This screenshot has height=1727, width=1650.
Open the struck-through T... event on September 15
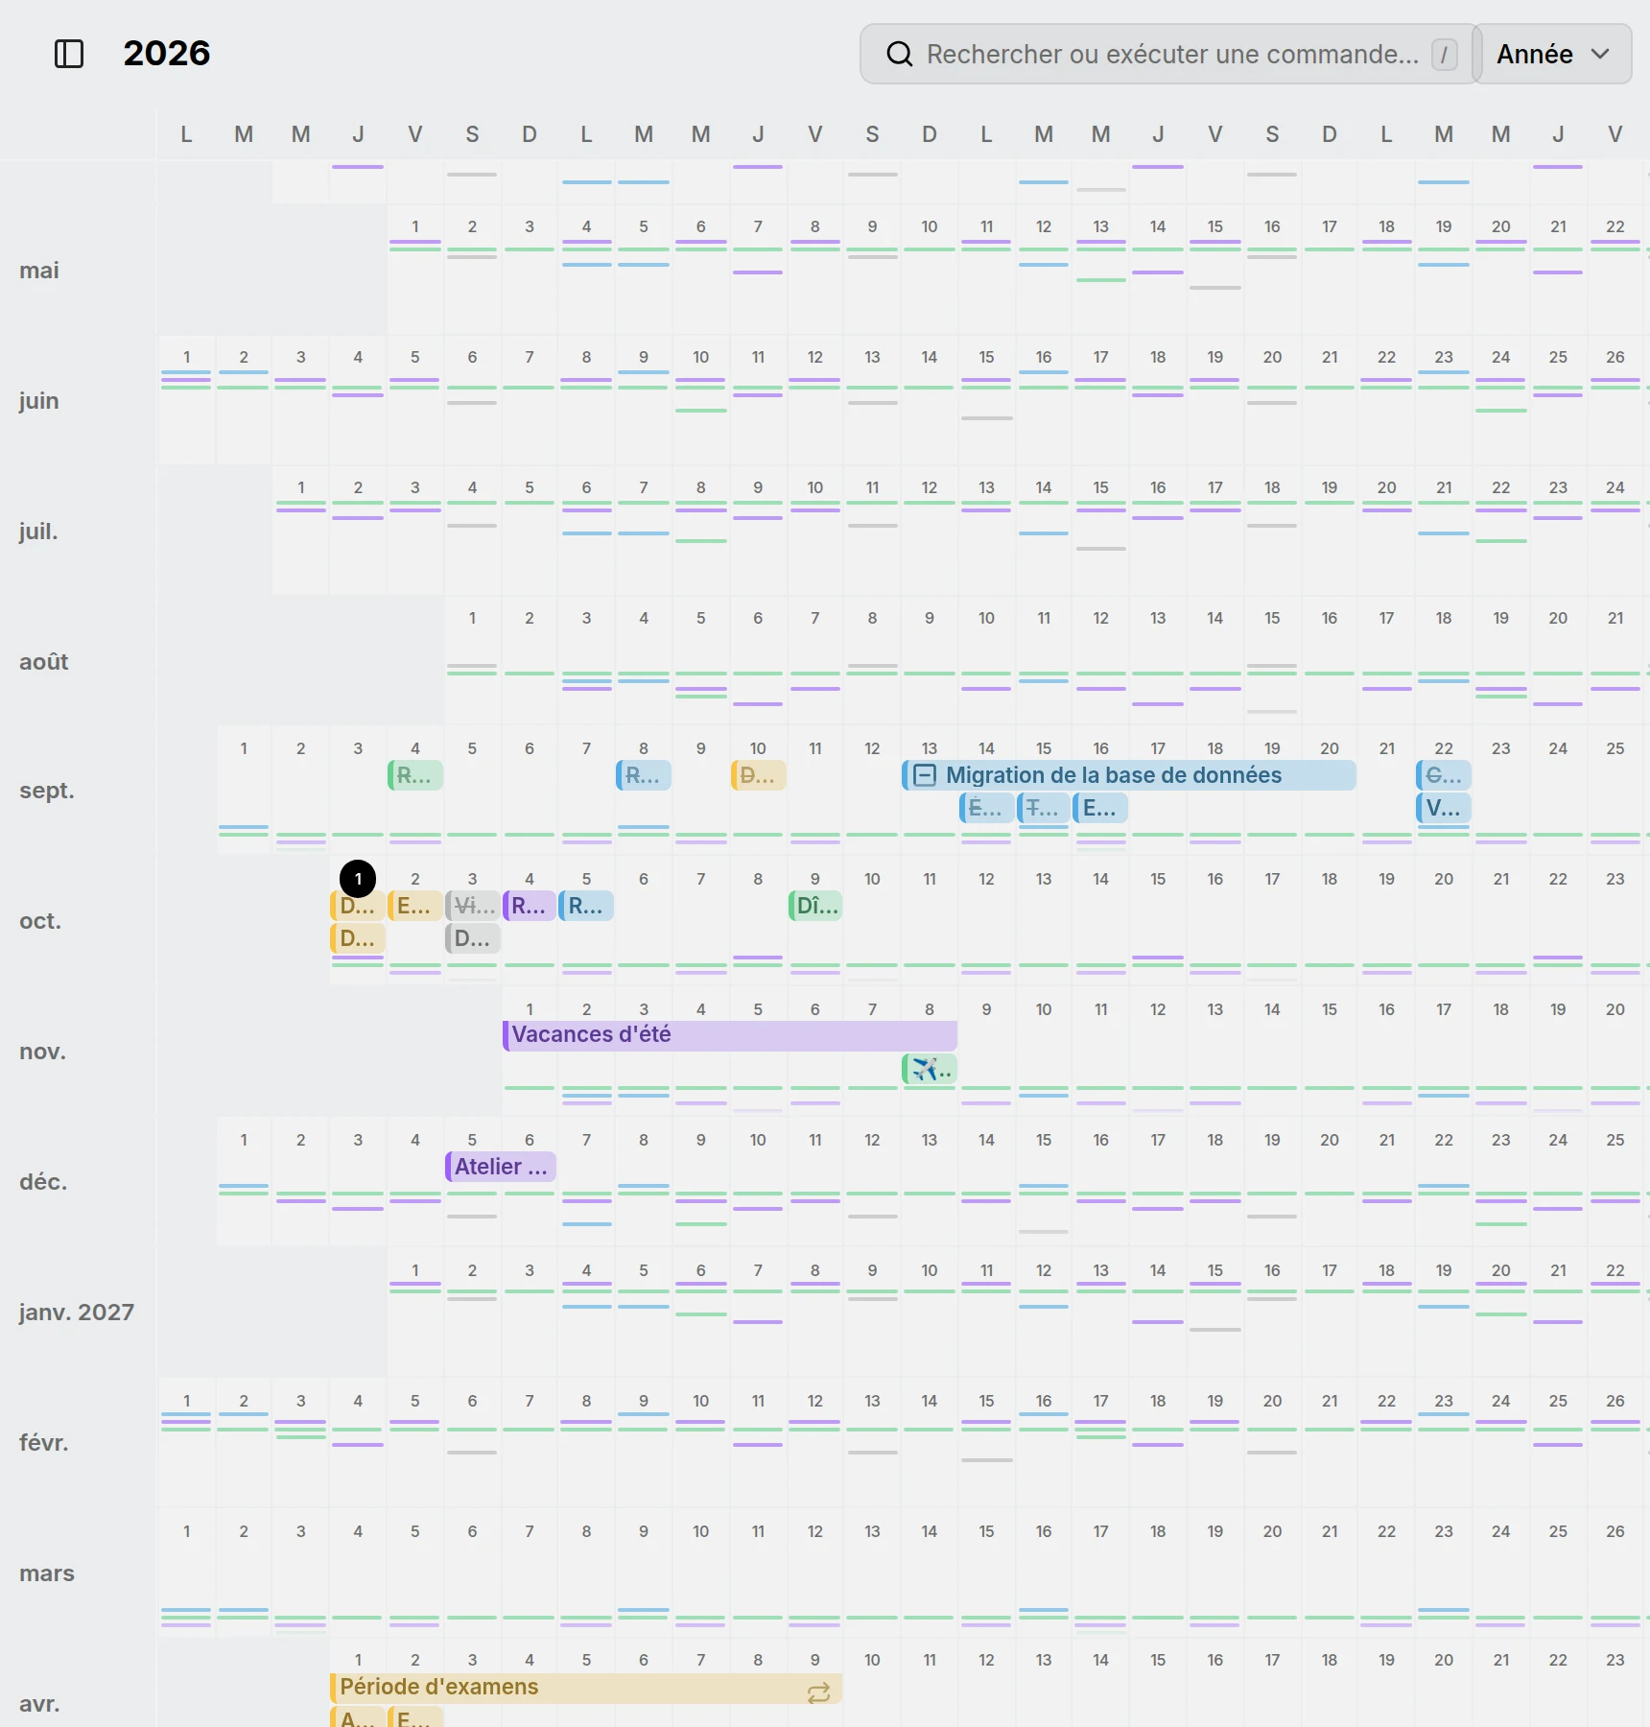(1043, 808)
